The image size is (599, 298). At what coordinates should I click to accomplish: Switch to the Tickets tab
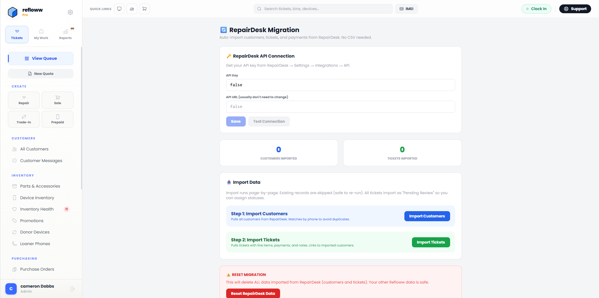(x=17, y=34)
